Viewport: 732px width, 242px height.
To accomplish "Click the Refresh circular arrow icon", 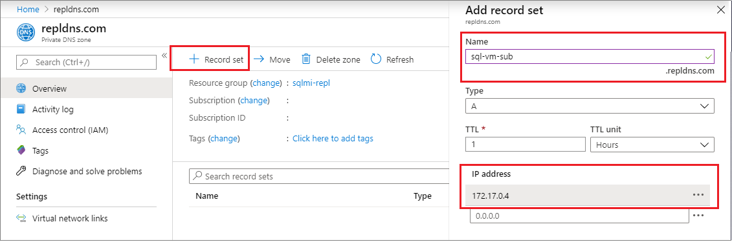I will (376, 59).
